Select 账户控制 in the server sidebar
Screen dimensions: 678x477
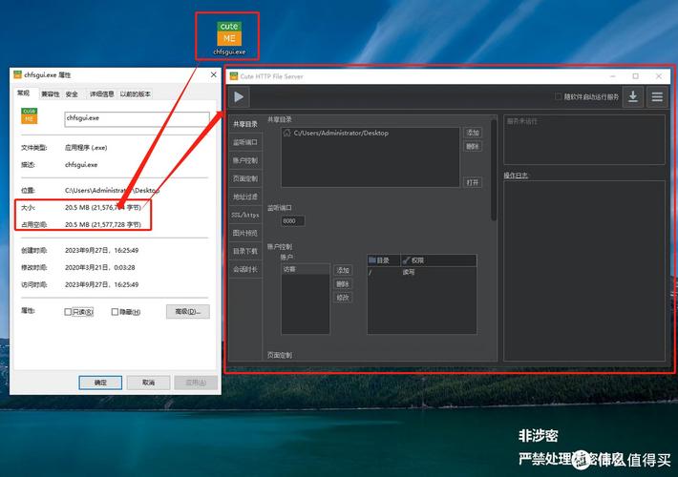[245, 160]
